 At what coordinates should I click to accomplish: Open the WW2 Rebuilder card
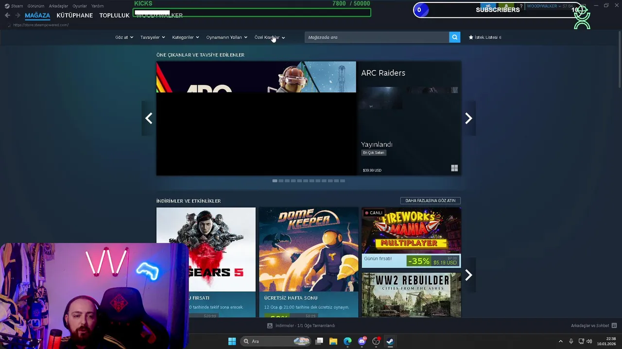[411, 295]
